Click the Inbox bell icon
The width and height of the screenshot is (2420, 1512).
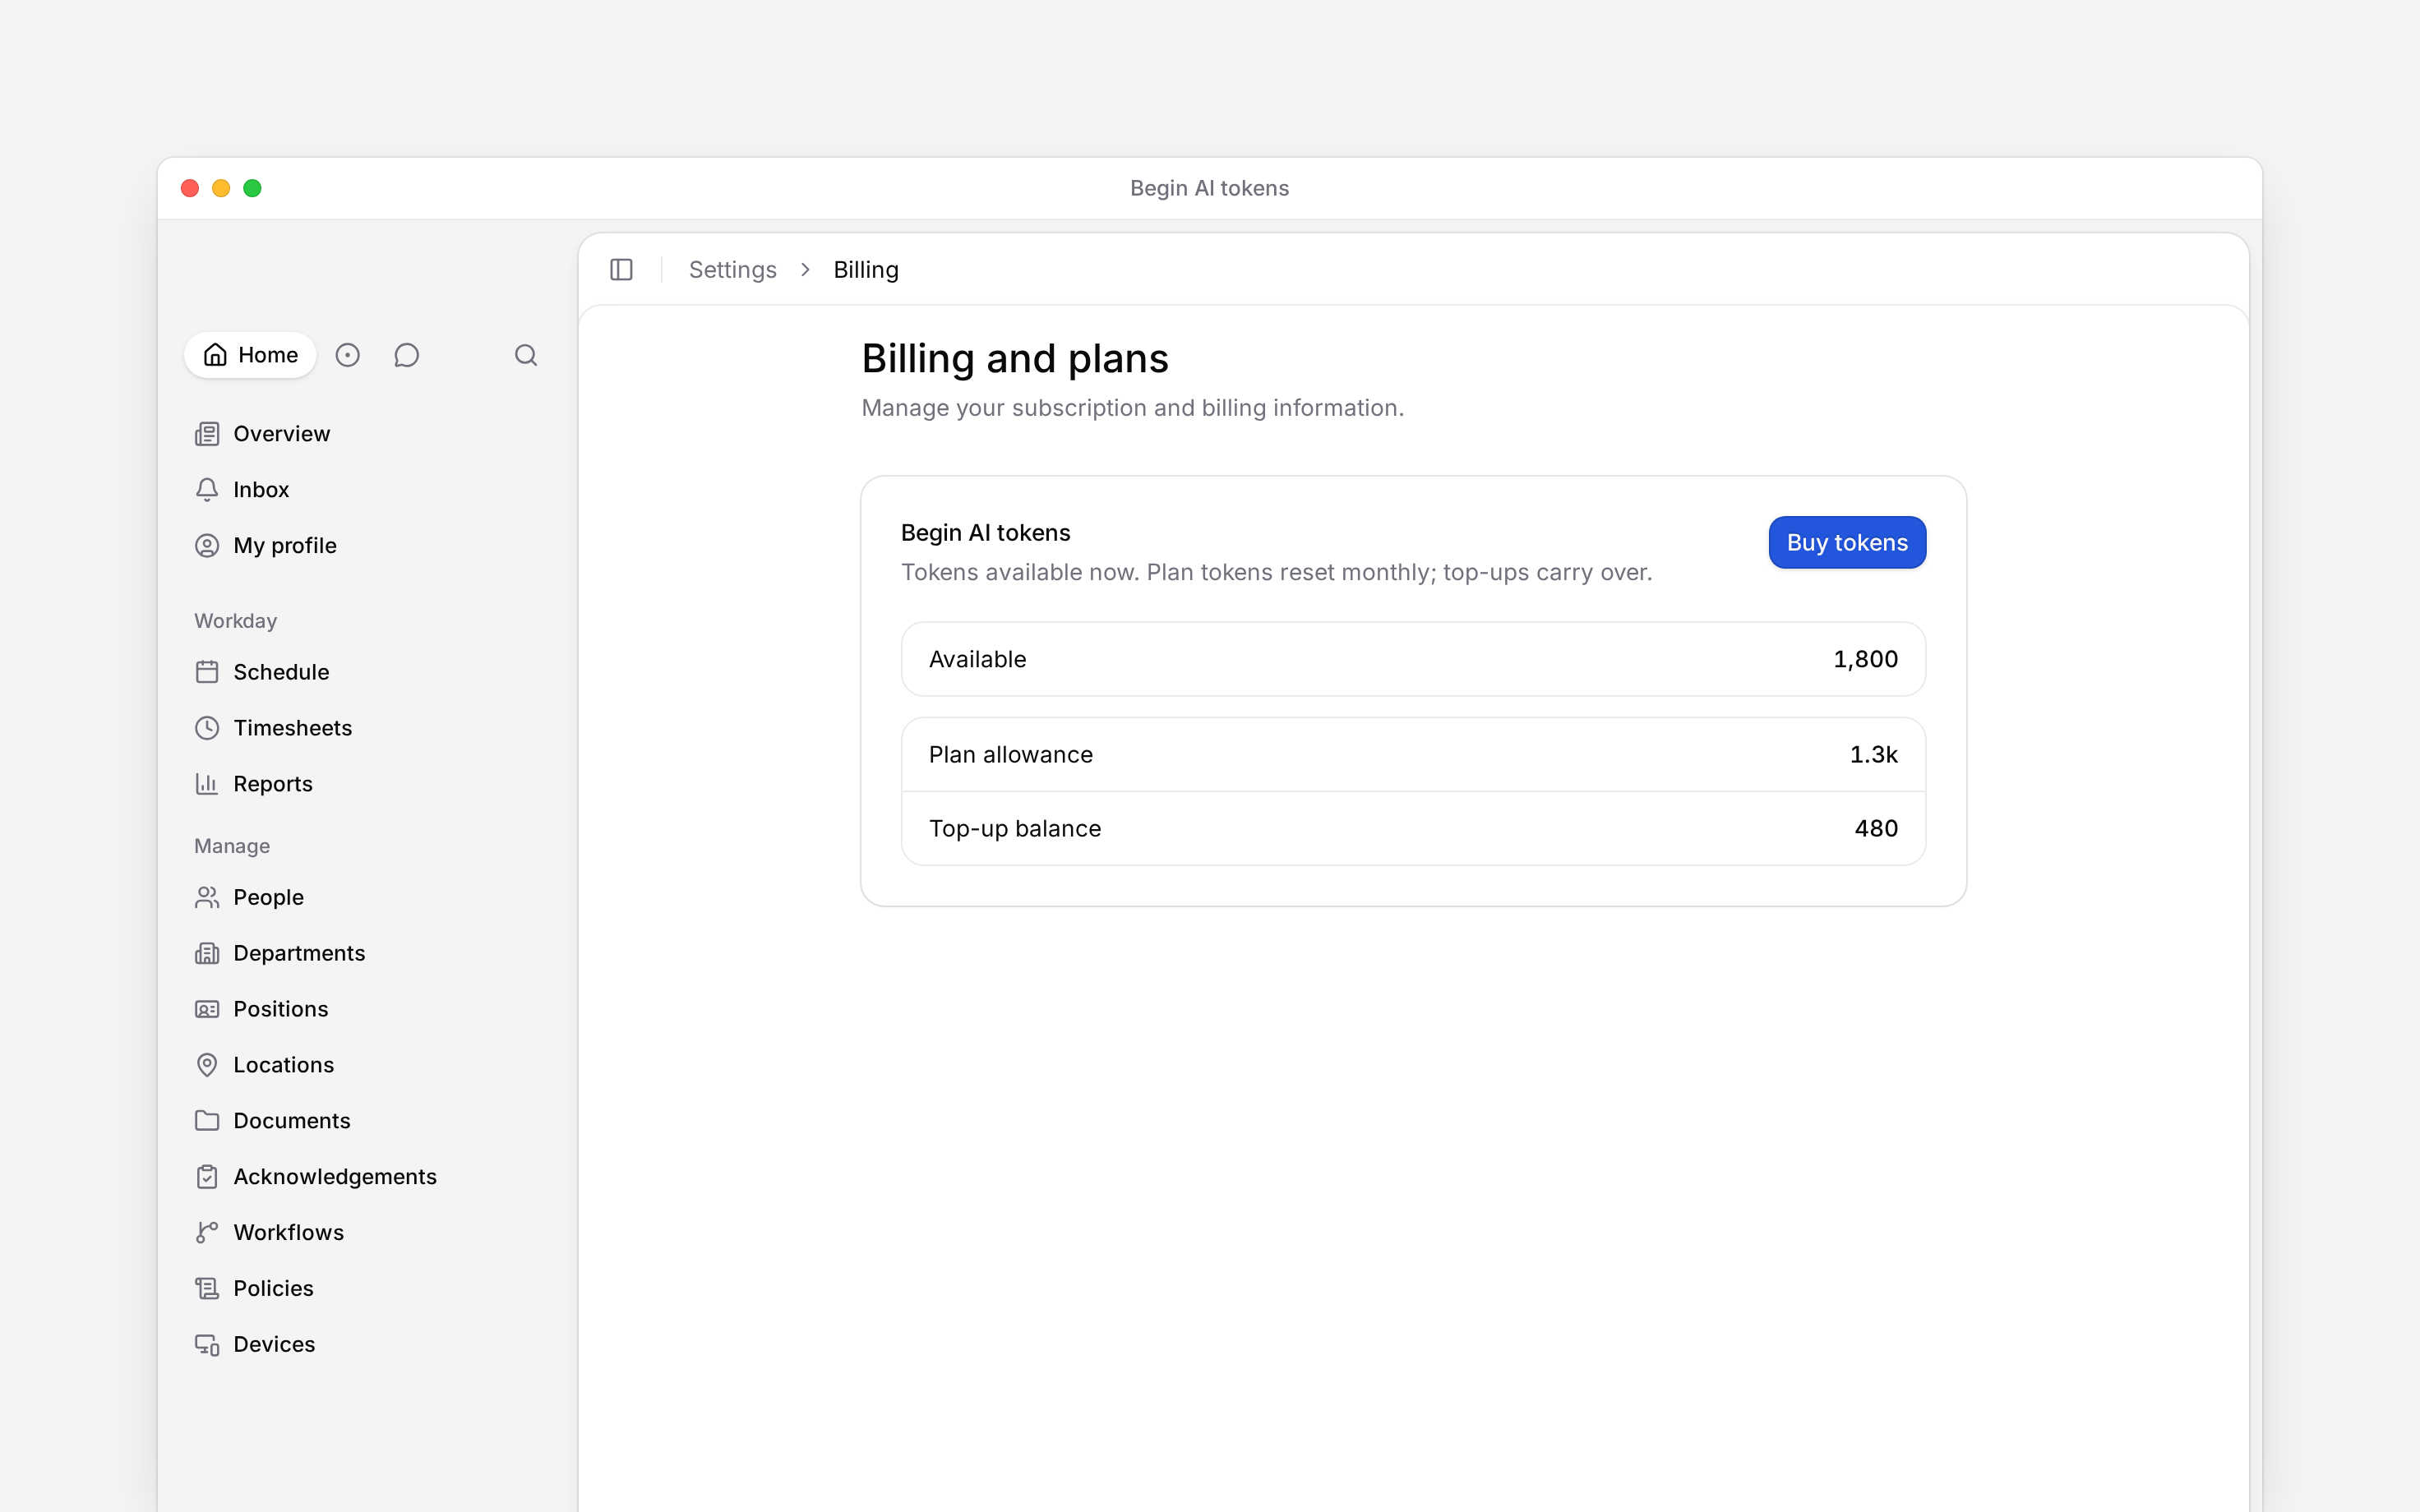pos(207,490)
